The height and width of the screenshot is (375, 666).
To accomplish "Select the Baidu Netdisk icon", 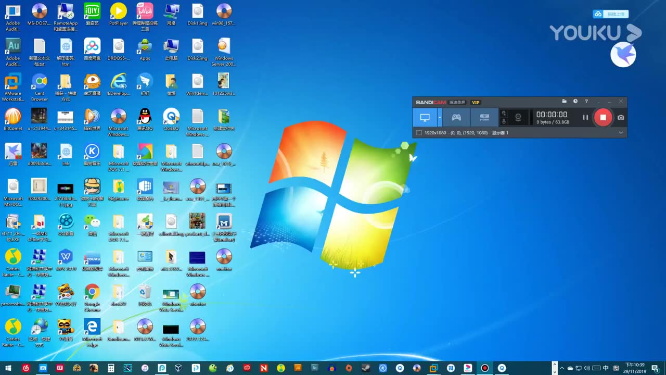I will pyautogui.click(x=92, y=49).
